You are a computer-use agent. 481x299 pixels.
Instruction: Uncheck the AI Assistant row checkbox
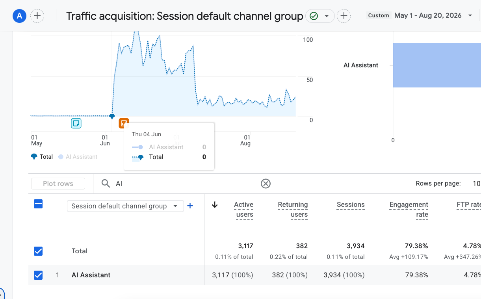coord(38,275)
